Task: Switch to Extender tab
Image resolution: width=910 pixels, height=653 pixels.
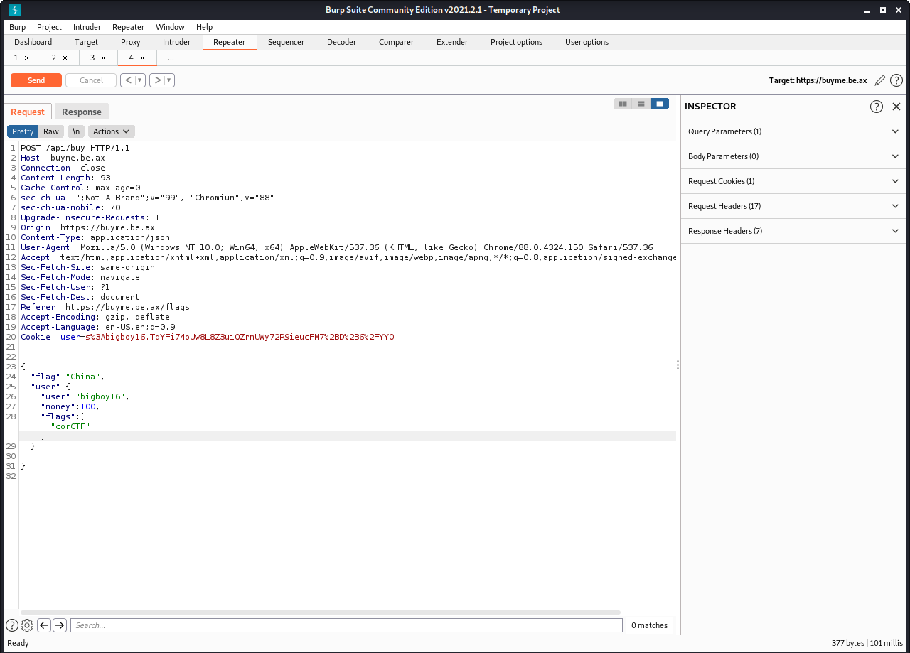Action: 452,42
